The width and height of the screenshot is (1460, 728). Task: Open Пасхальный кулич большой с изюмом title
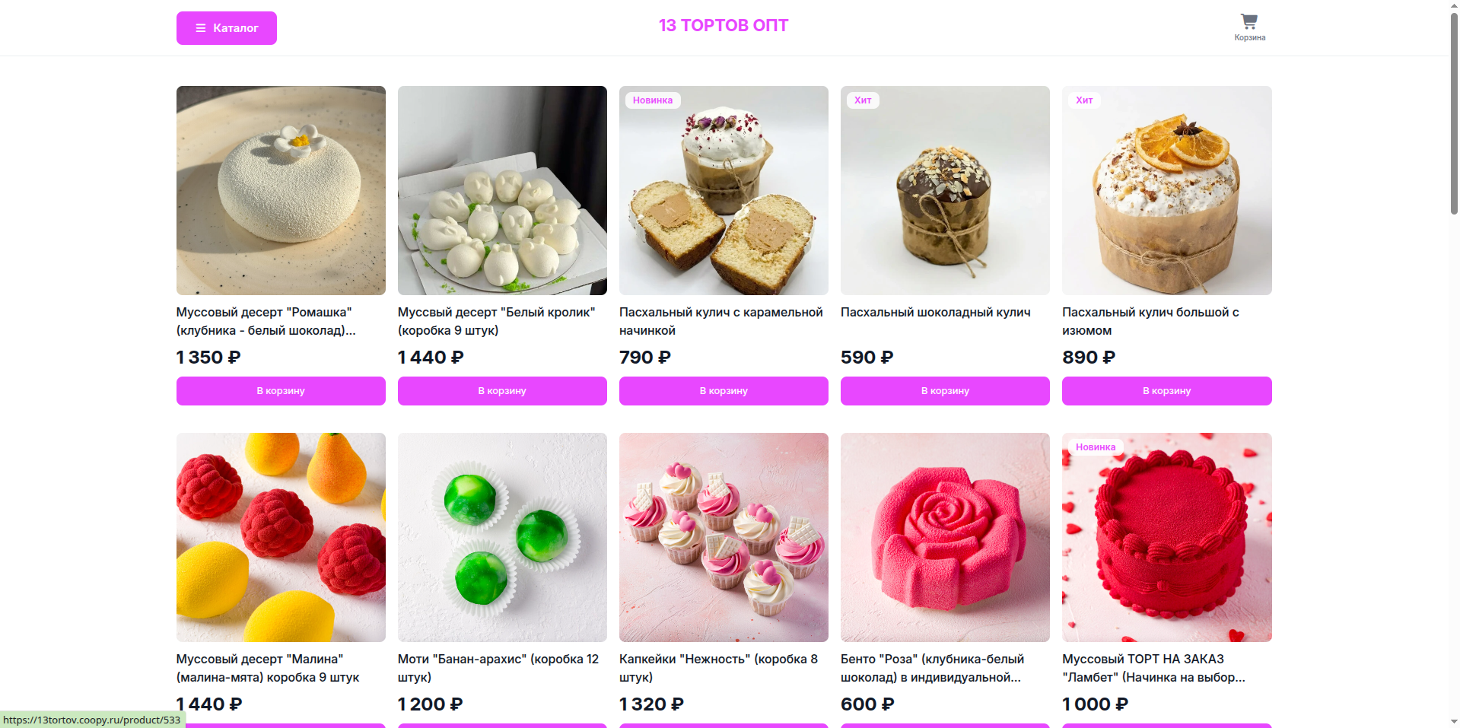point(1150,321)
